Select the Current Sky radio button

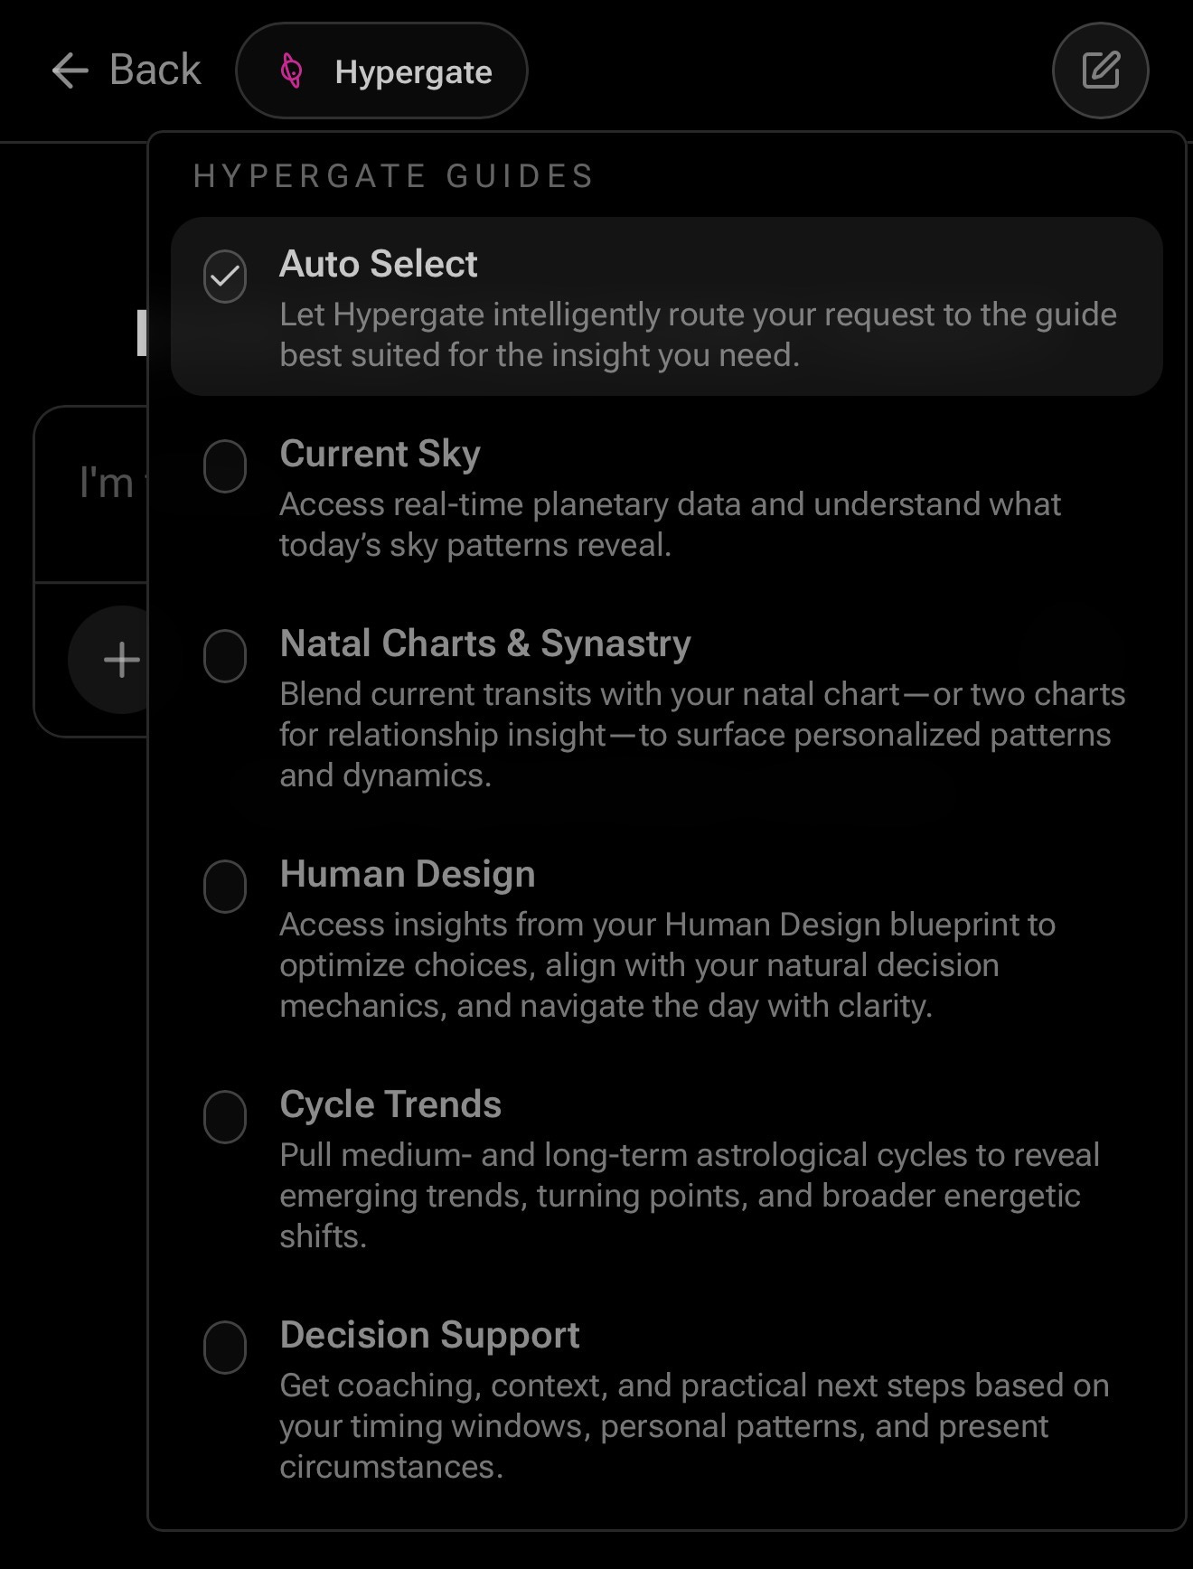[226, 467]
